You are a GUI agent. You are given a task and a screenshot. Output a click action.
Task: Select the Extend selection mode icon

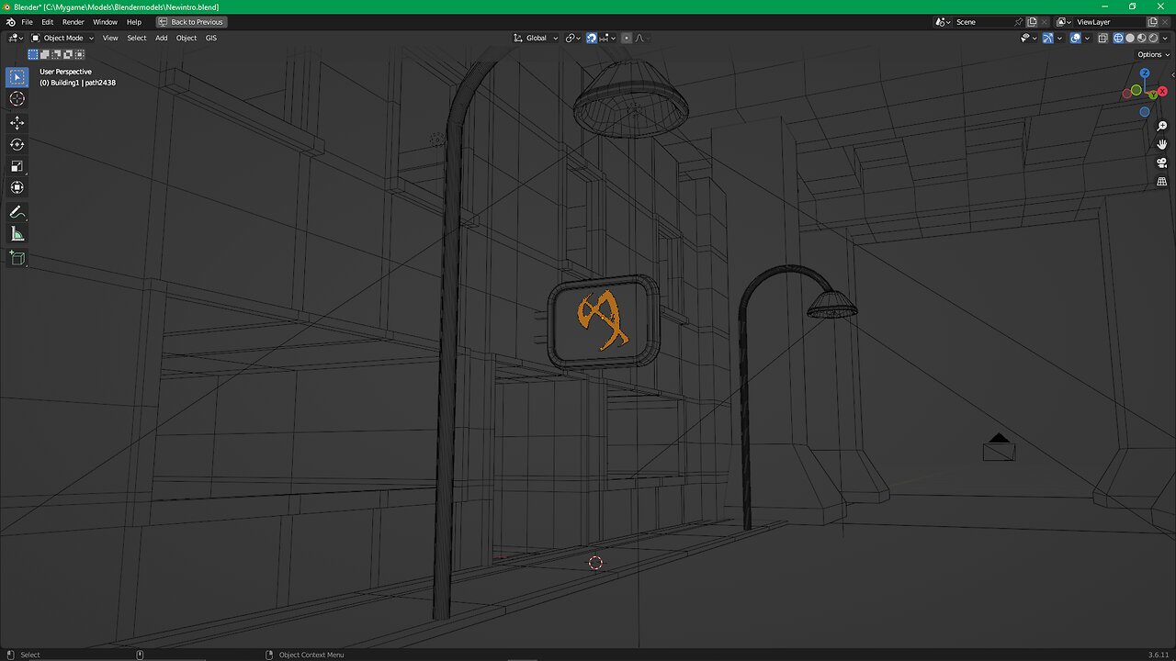[x=44, y=54]
